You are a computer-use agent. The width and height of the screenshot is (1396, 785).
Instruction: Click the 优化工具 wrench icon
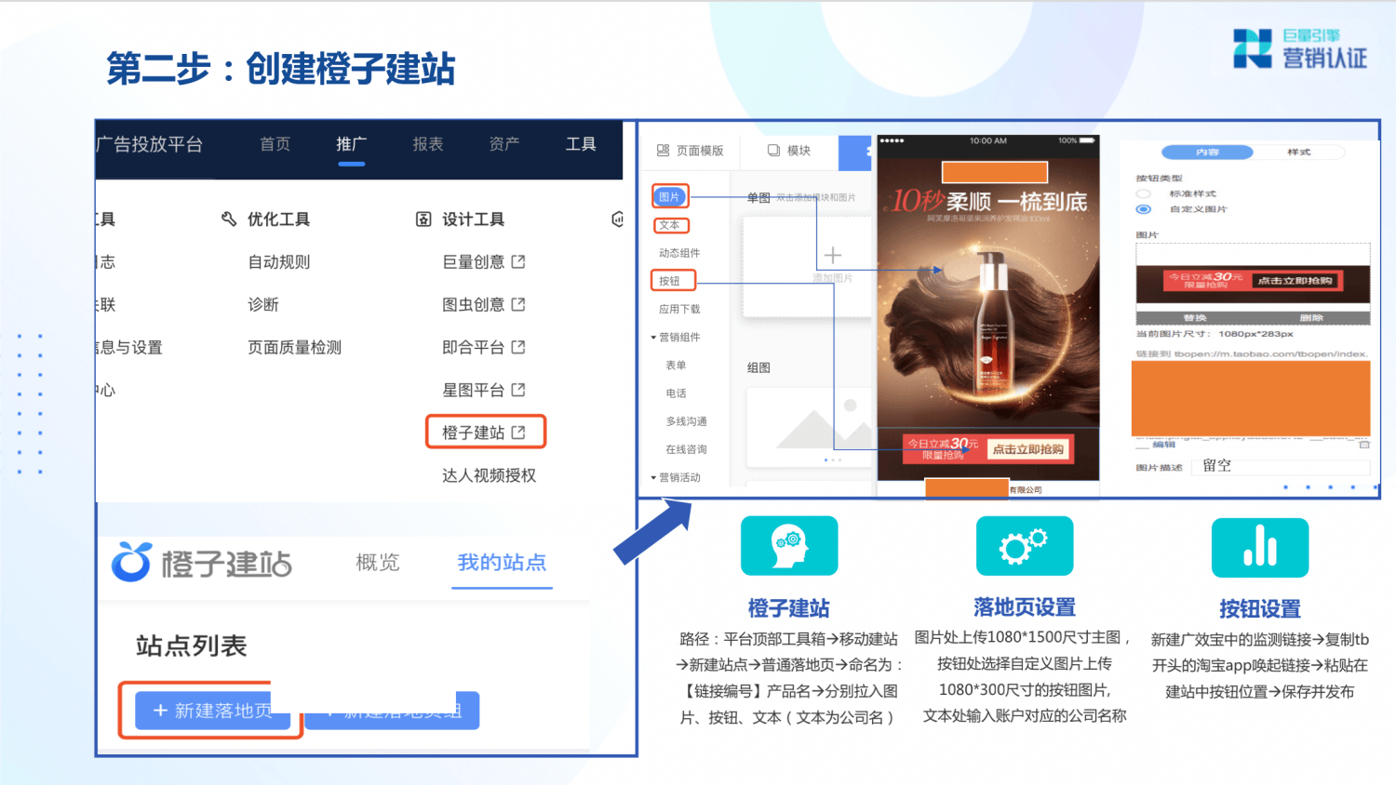(229, 219)
